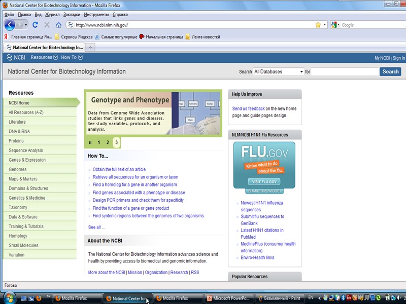Image resolution: width=406 pixels, height=304 pixels.
Task: Click Design PCR primers and check specificity link
Action: [138, 200]
